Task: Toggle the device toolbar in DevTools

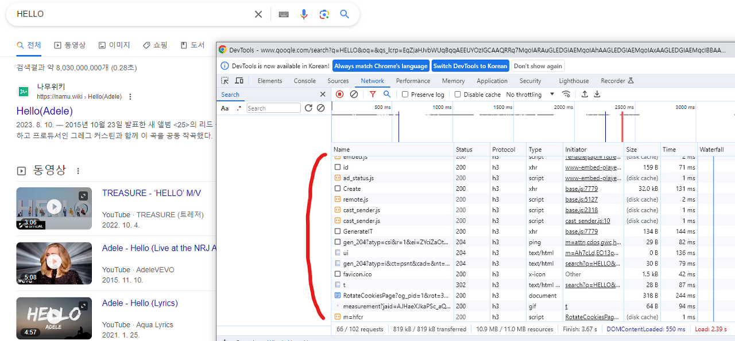Action: (239, 81)
